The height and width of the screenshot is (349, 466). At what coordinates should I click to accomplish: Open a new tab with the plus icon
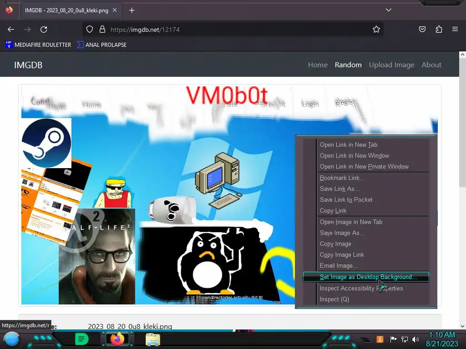(x=132, y=10)
